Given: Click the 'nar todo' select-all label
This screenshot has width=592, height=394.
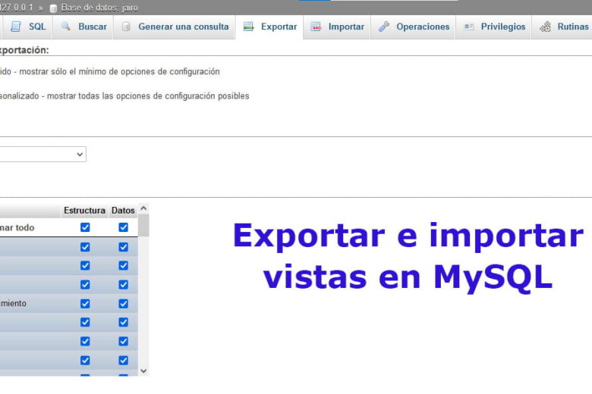Looking at the screenshot, I should click(17, 228).
